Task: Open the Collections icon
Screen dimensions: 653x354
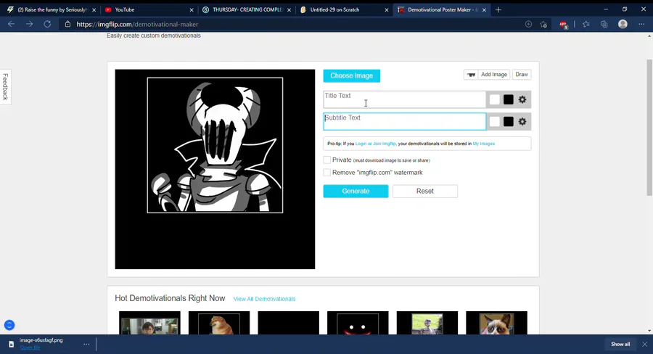Action: (604, 24)
